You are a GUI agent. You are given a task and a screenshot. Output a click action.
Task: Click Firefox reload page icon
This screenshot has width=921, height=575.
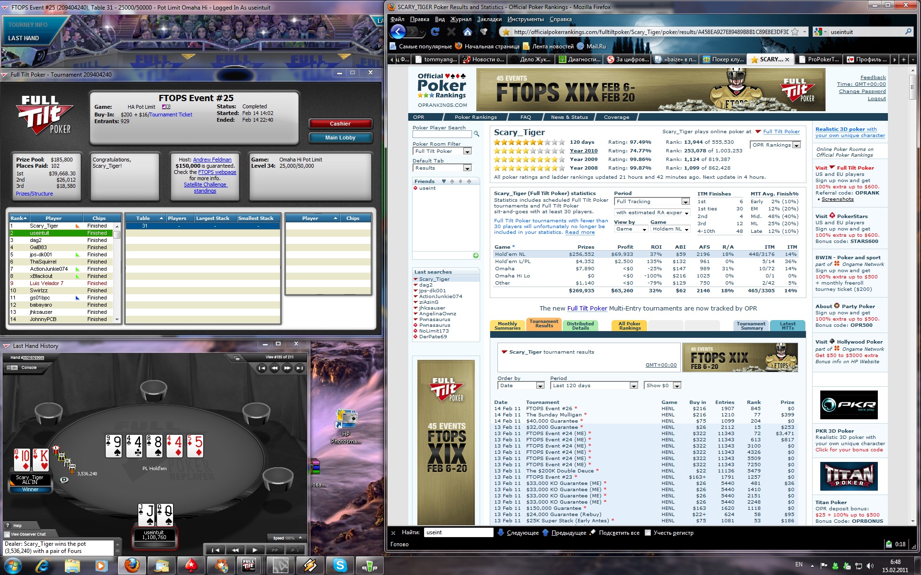[x=435, y=32]
